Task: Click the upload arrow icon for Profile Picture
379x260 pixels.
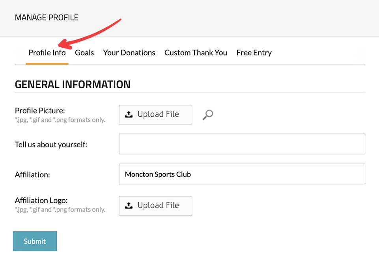Action: [x=129, y=115]
